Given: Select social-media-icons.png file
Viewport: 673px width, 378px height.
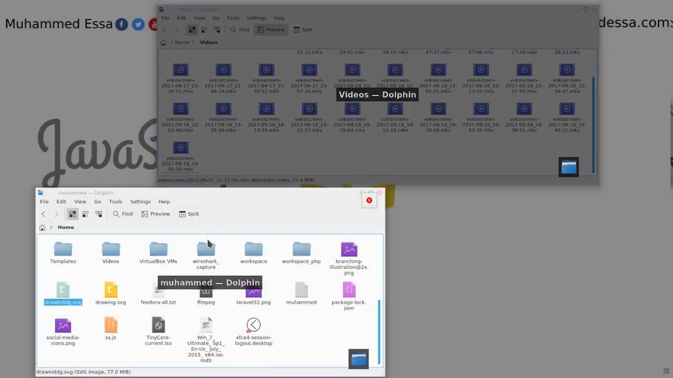Looking at the screenshot, I should [x=63, y=331].
